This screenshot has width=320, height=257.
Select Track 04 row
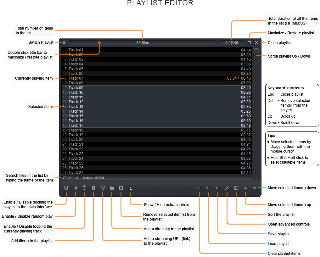pos(156,64)
